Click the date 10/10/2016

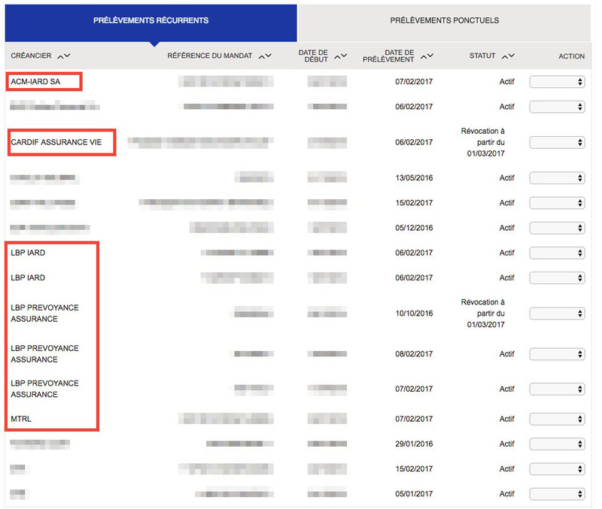[x=414, y=314]
